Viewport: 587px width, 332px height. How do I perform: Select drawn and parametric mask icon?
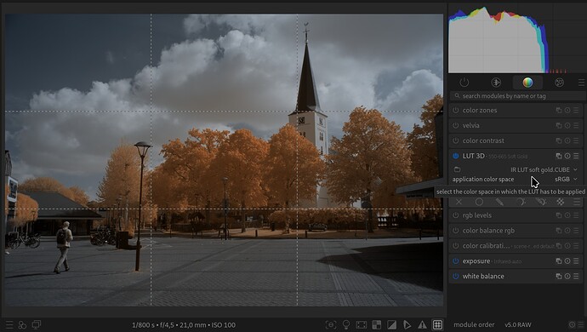tap(540, 202)
